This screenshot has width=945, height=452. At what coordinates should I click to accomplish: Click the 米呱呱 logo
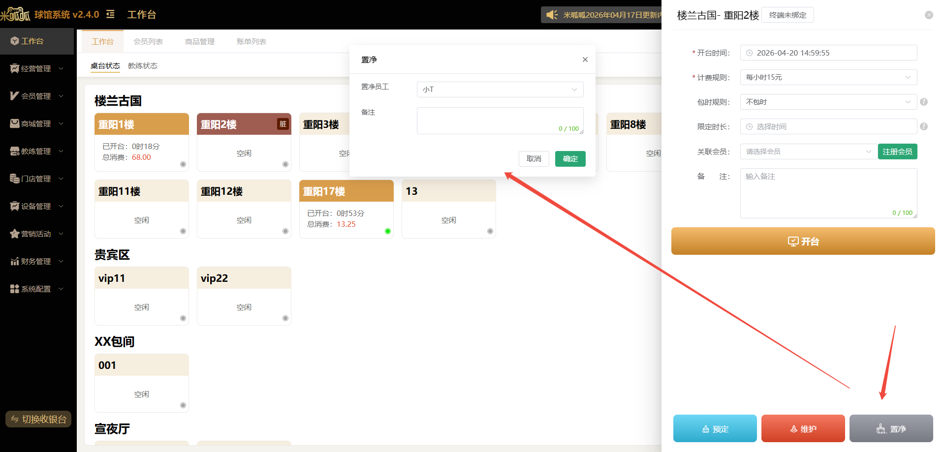tap(15, 14)
